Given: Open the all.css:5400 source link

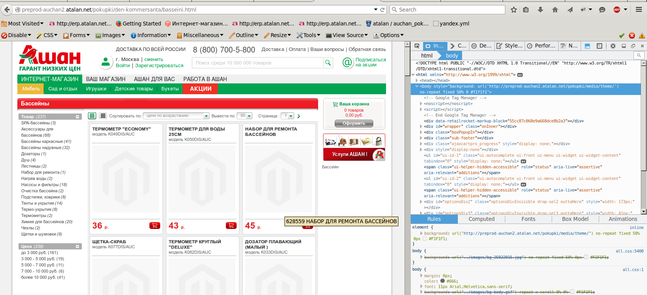Looking at the screenshot, I should [x=630, y=251].
